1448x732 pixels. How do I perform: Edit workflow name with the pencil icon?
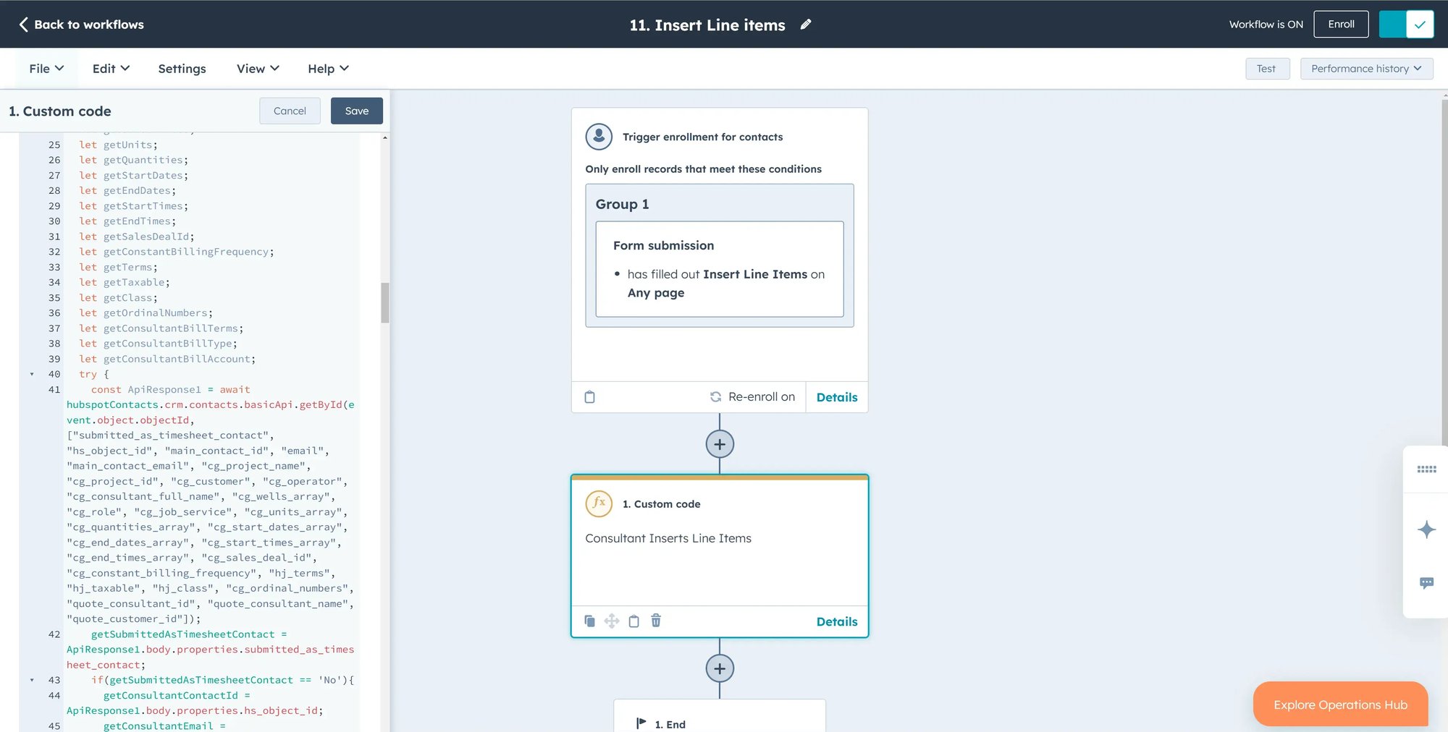[806, 24]
